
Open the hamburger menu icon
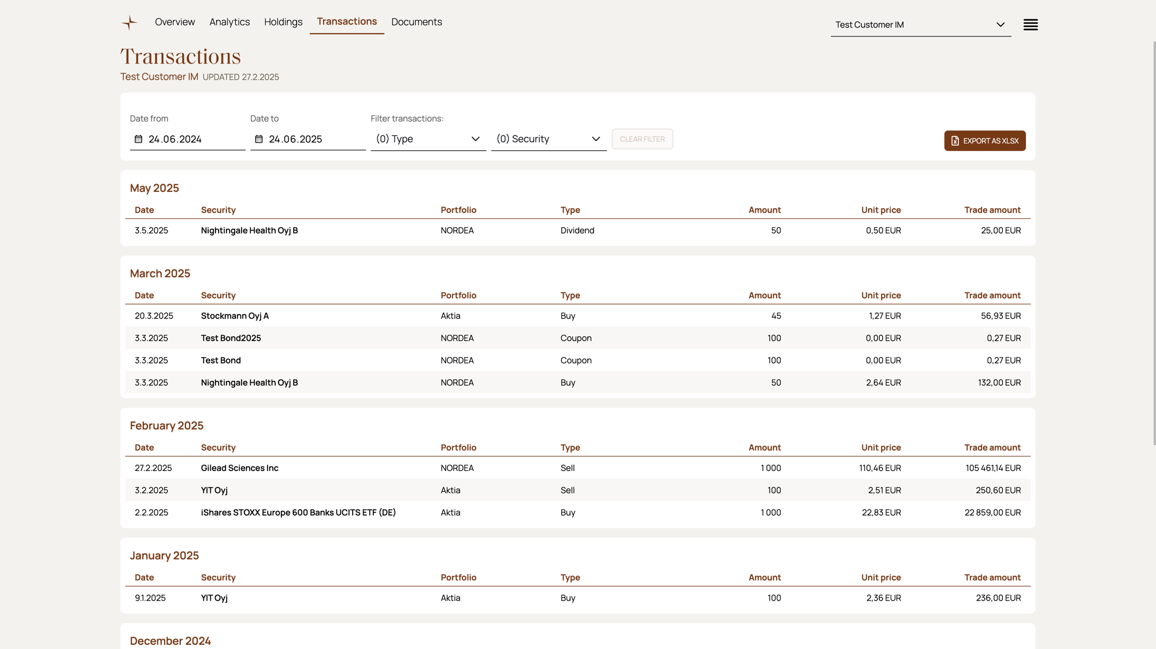click(x=1030, y=24)
